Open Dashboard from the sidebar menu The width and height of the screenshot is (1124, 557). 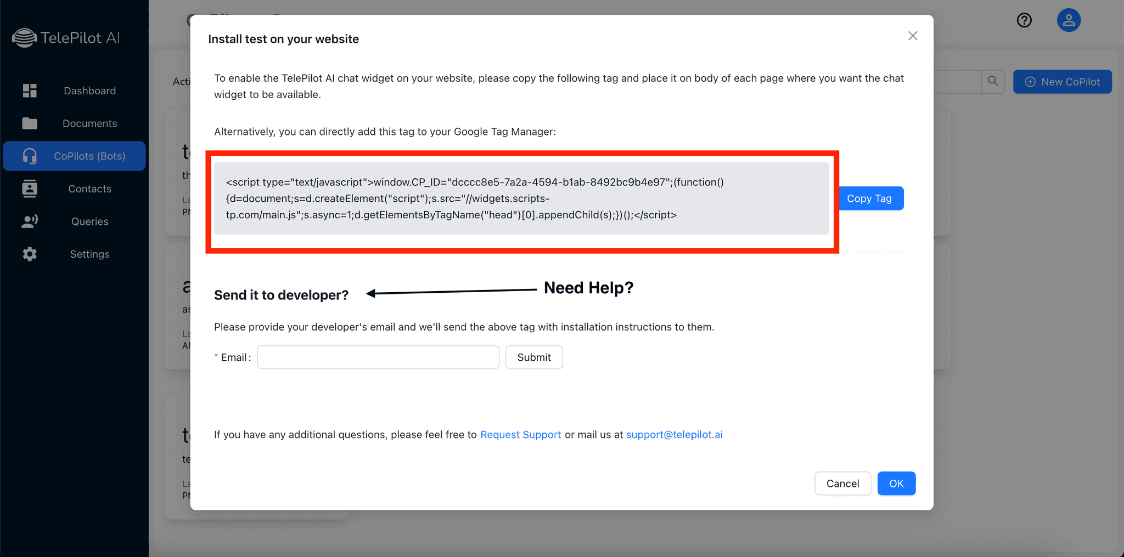89,90
